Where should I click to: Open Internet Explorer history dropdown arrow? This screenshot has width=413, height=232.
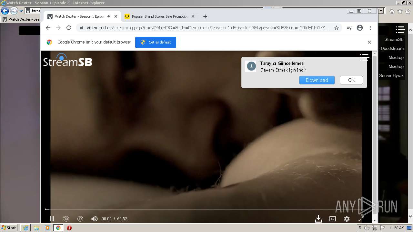[21, 11]
